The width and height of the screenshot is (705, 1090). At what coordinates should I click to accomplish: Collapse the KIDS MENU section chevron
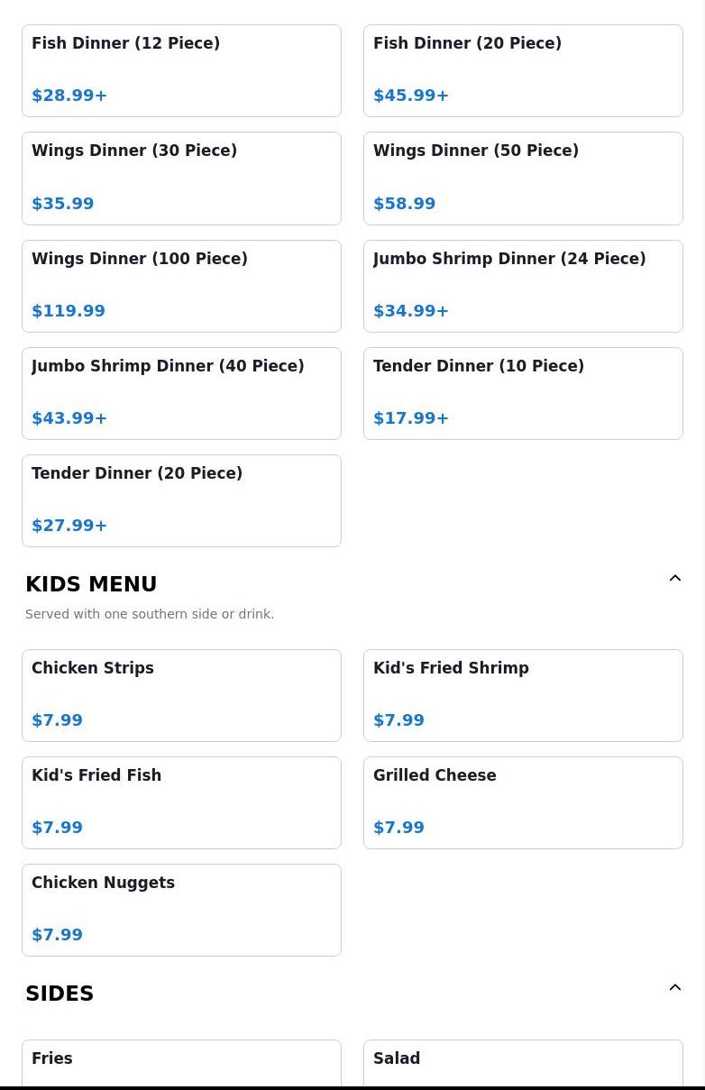tap(674, 579)
